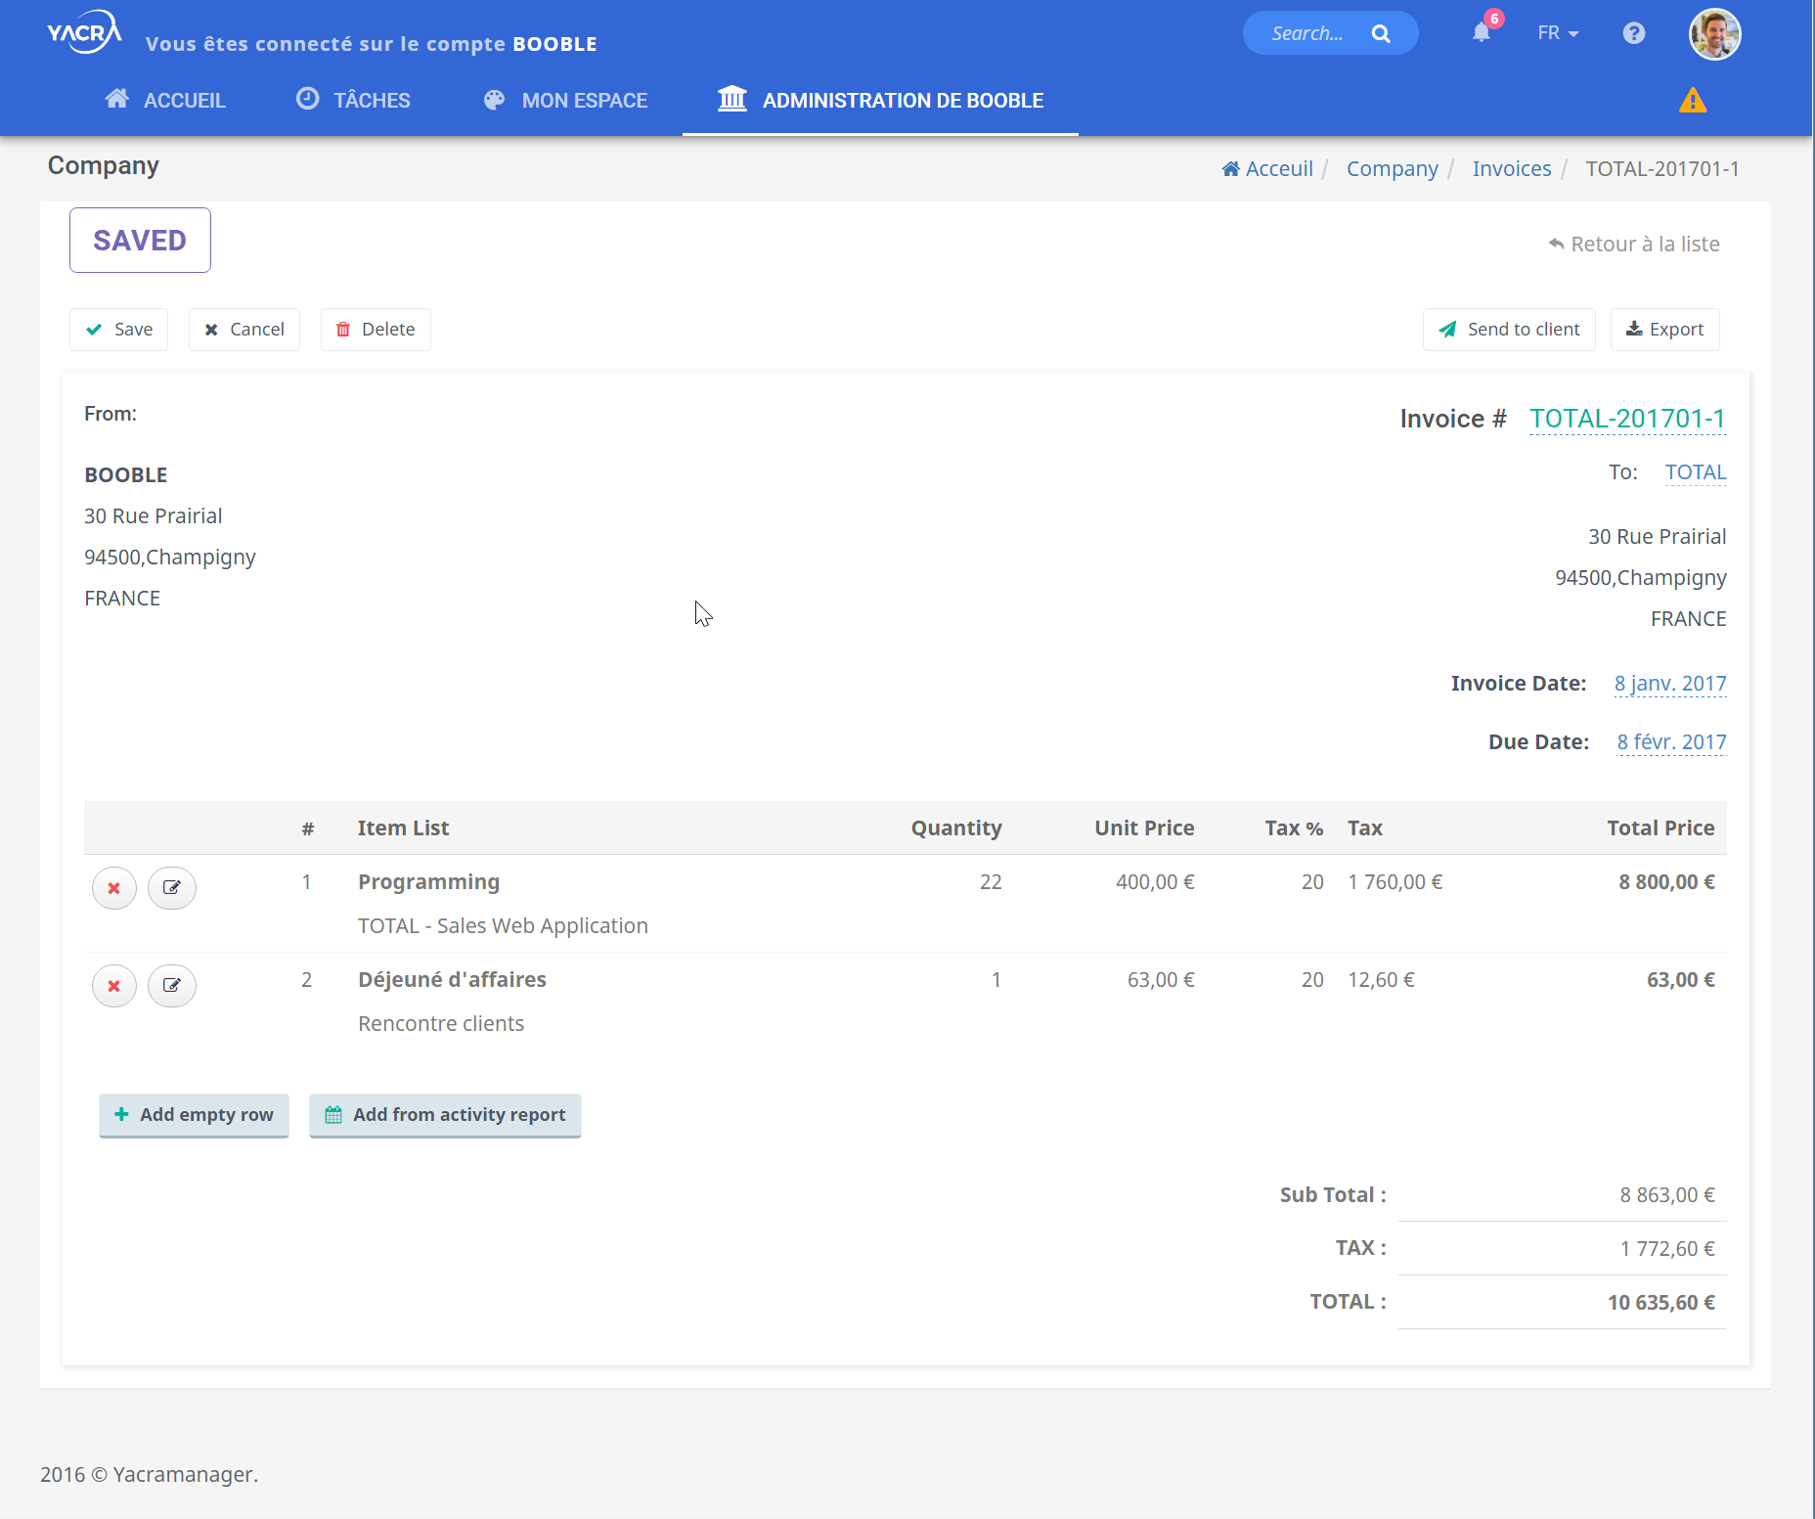Edit the invoice number TOTAL-201701-1
The width and height of the screenshot is (1815, 1519).
click(x=1628, y=419)
